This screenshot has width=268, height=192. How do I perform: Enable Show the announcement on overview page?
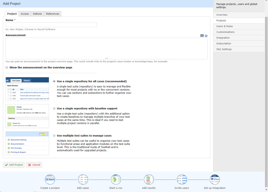[x=7, y=67]
